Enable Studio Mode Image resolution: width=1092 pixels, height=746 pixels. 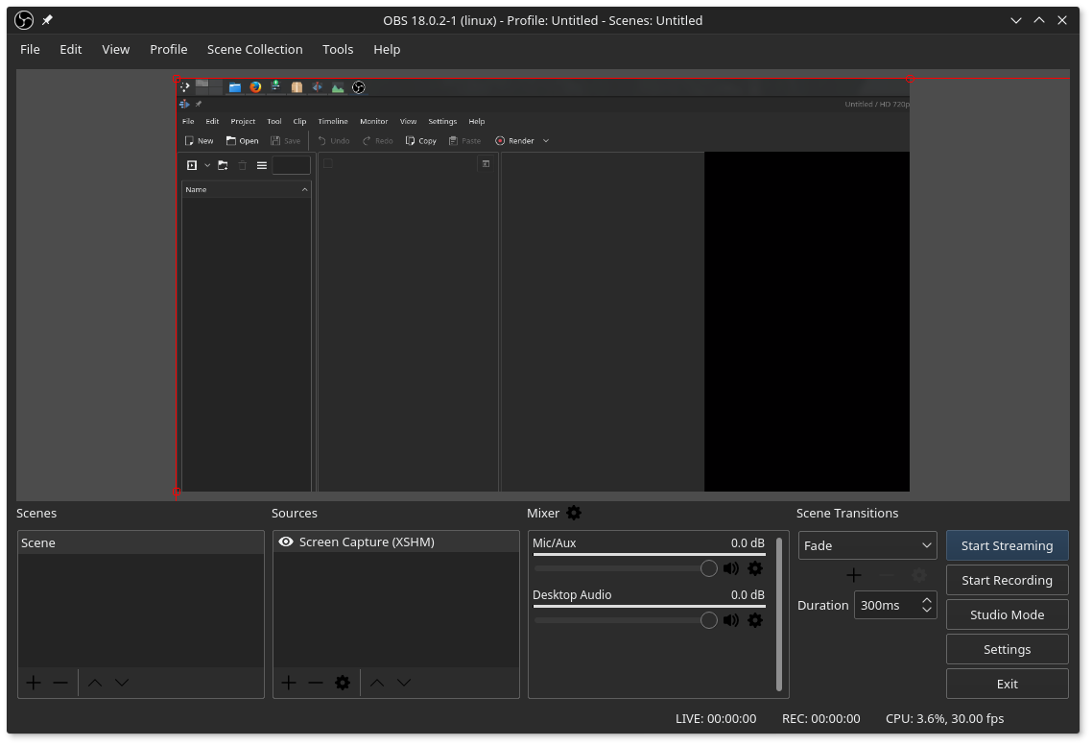point(1007,615)
